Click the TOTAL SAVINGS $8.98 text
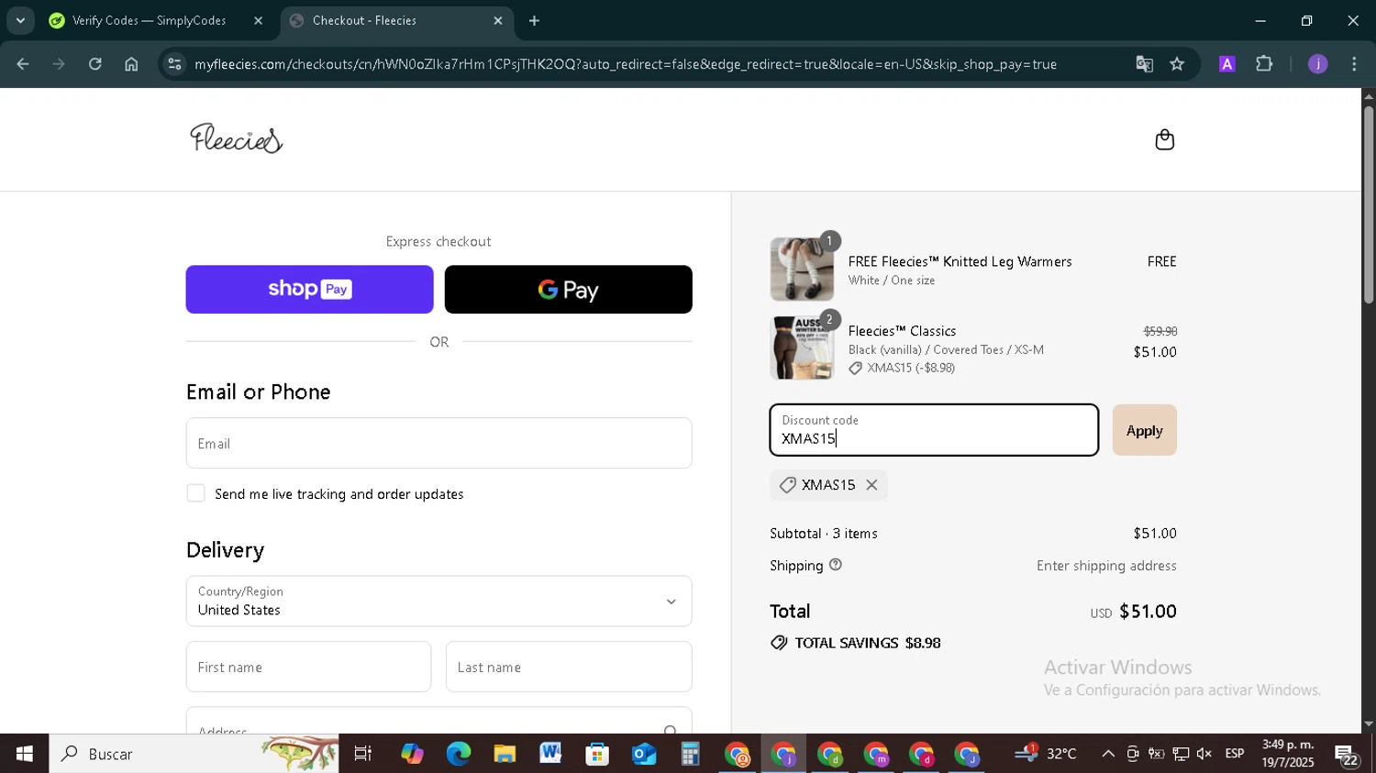1376x773 pixels. (868, 643)
